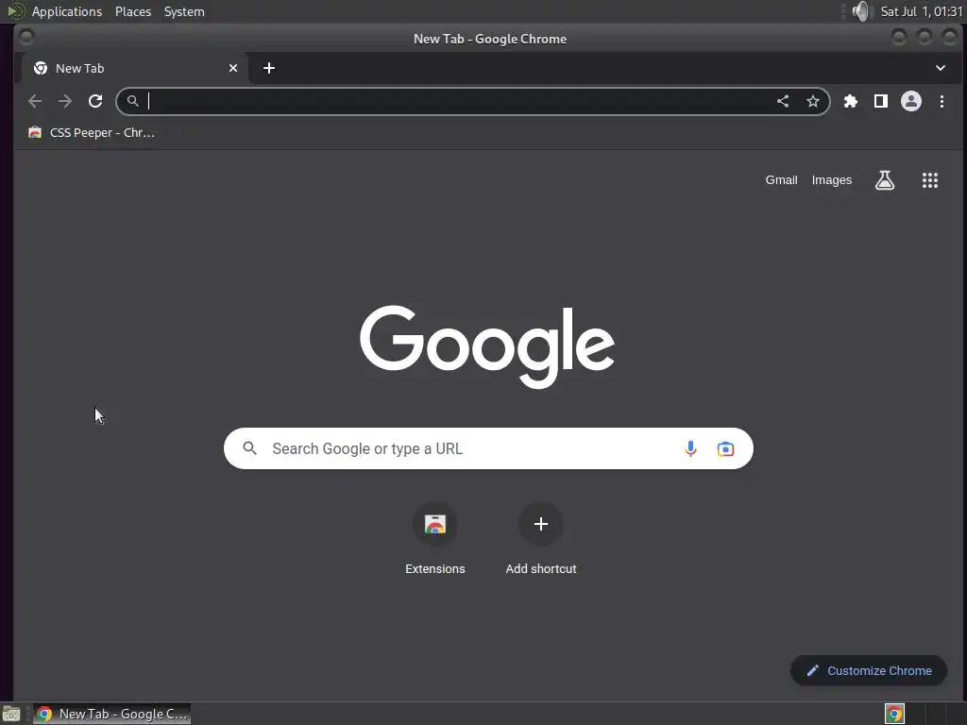Open the Places menu

pyautogui.click(x=132, y=11)
